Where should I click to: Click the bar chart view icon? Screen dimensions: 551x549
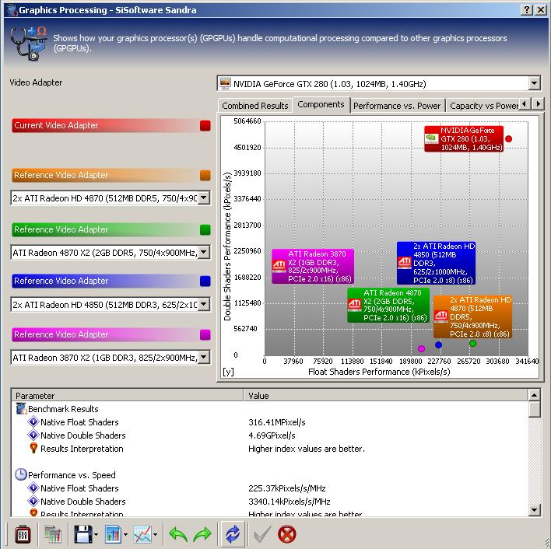tap(113, 534)
